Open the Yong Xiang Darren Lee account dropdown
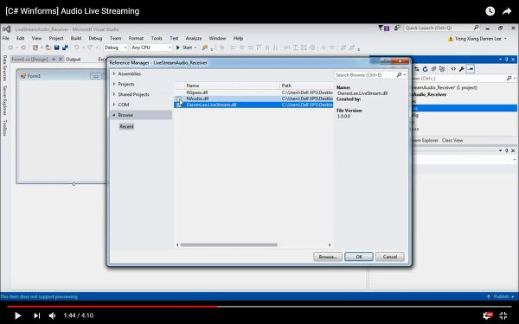Screen dimensions: 519x324 pyautogui.click(x=481, y=39)
